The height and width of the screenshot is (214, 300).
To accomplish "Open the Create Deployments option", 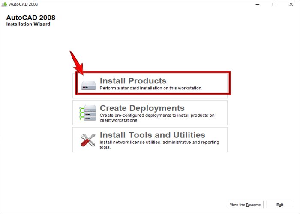I will coord(142,108).
